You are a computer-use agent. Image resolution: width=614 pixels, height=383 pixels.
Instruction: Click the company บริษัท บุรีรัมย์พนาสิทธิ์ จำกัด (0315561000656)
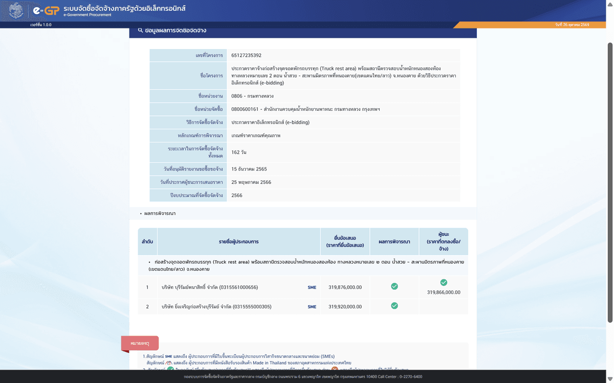tap(210, 288)
